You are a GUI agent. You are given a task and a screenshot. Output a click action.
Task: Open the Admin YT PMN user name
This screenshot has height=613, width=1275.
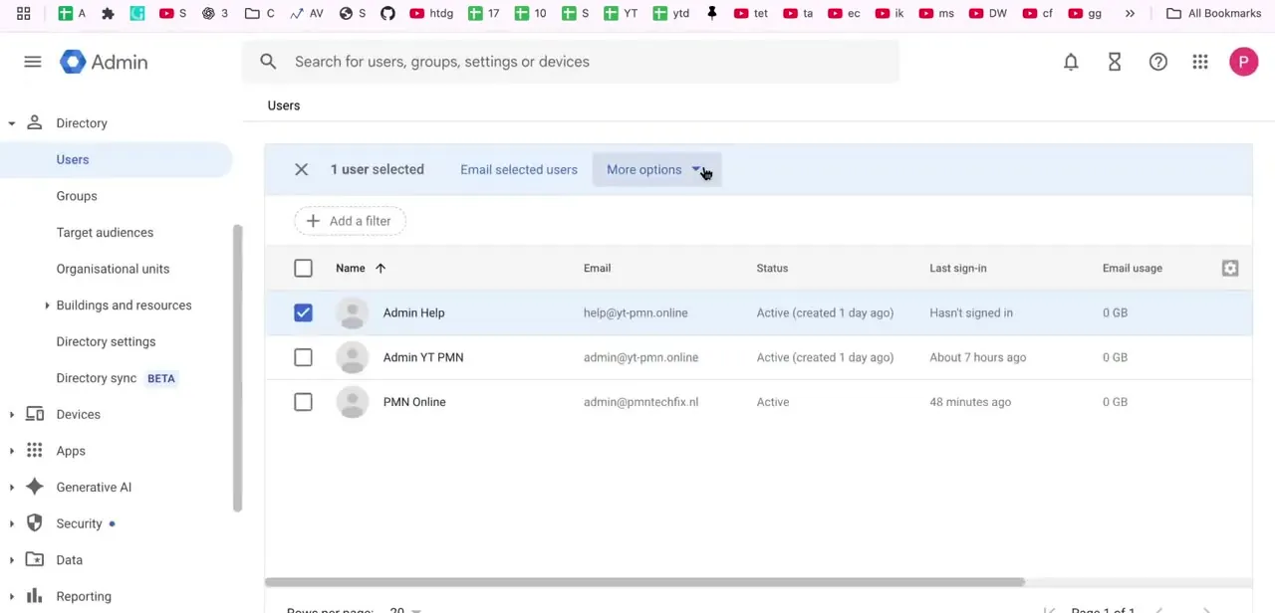point(423,357)
